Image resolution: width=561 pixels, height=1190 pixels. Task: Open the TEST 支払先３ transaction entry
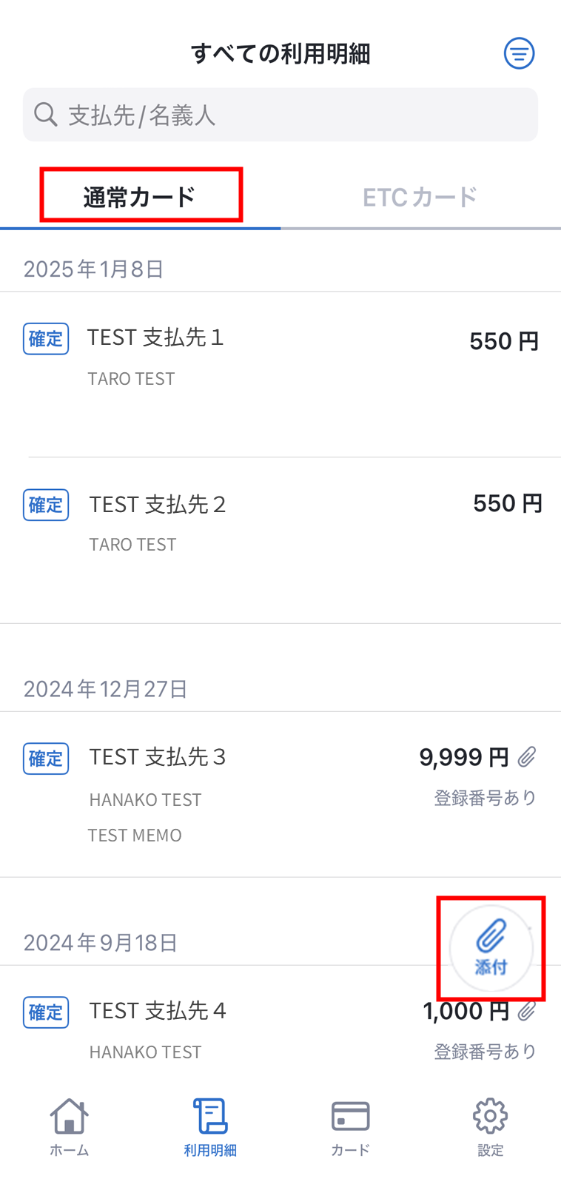tap(280, 795)
